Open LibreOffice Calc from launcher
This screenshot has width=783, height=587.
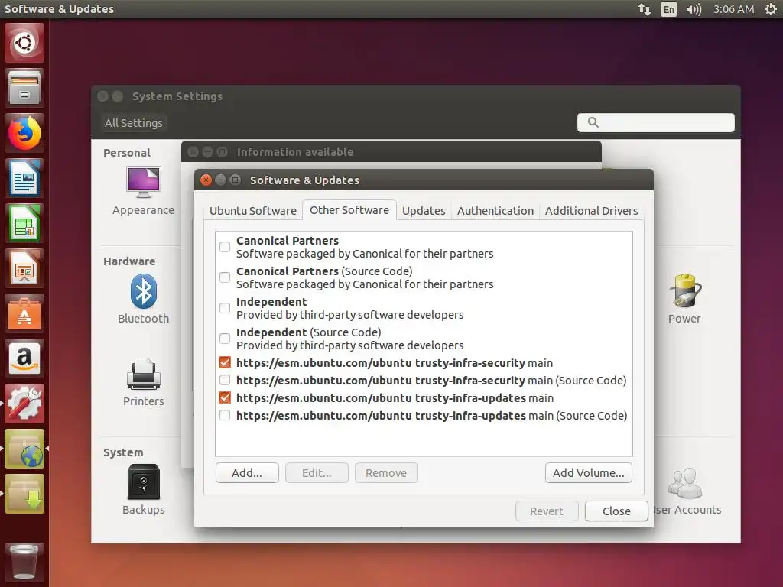tap(24, 223)
